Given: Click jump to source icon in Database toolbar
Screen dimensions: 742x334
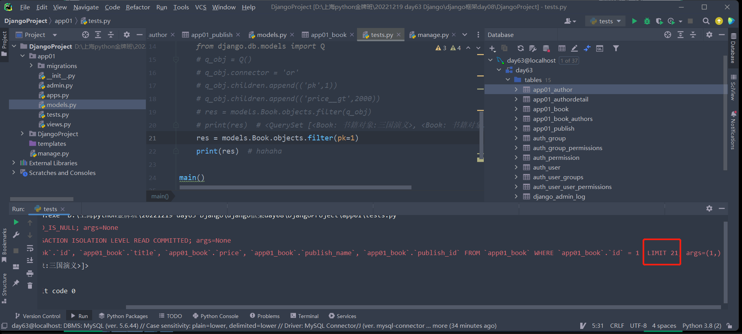Looking at the screenshot, I should point(587,49).
